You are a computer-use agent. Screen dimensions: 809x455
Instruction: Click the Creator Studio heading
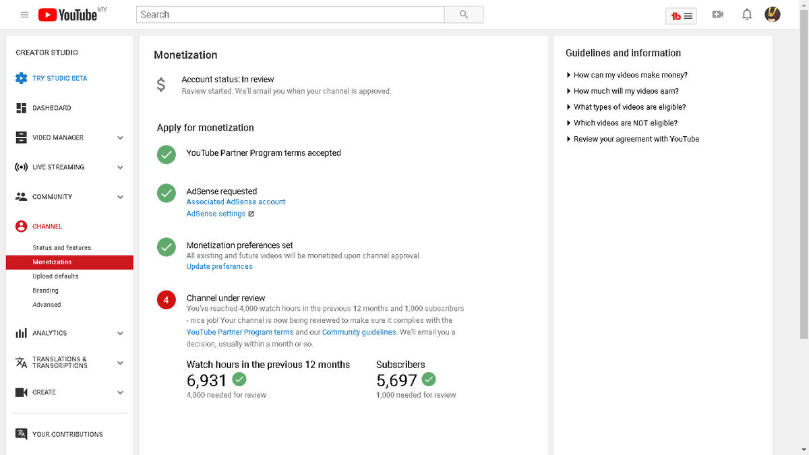point(47,53)
